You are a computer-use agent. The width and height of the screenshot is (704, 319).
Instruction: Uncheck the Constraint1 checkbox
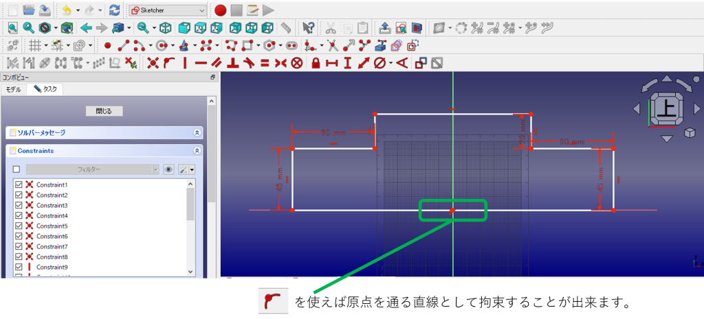point(19,185)
